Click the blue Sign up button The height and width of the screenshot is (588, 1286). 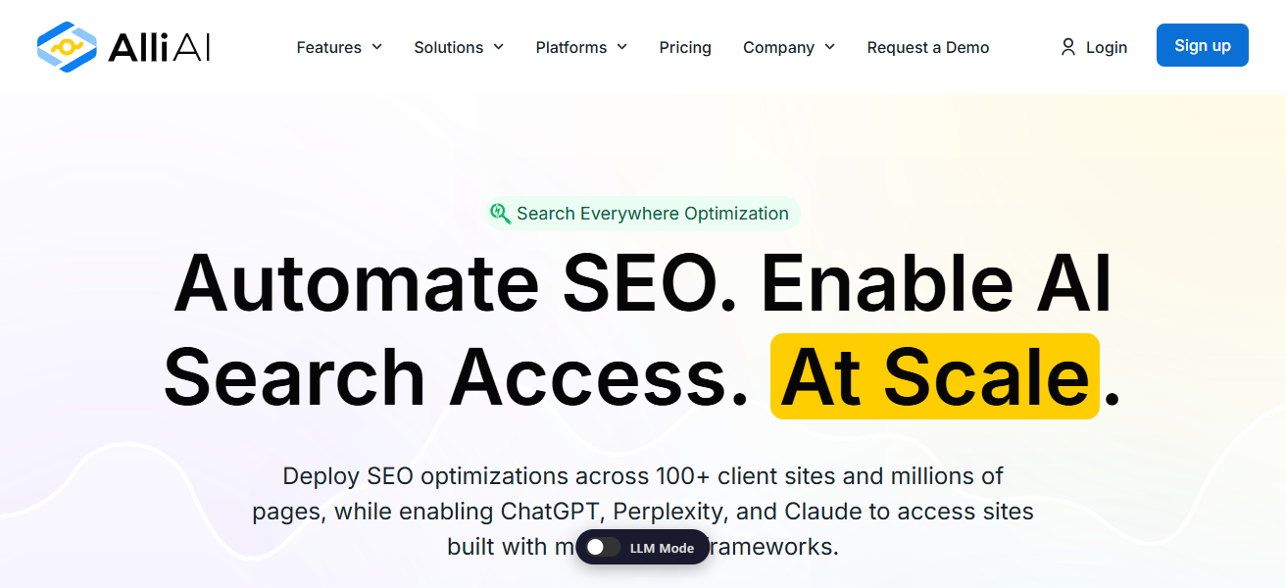point(1203,45)
